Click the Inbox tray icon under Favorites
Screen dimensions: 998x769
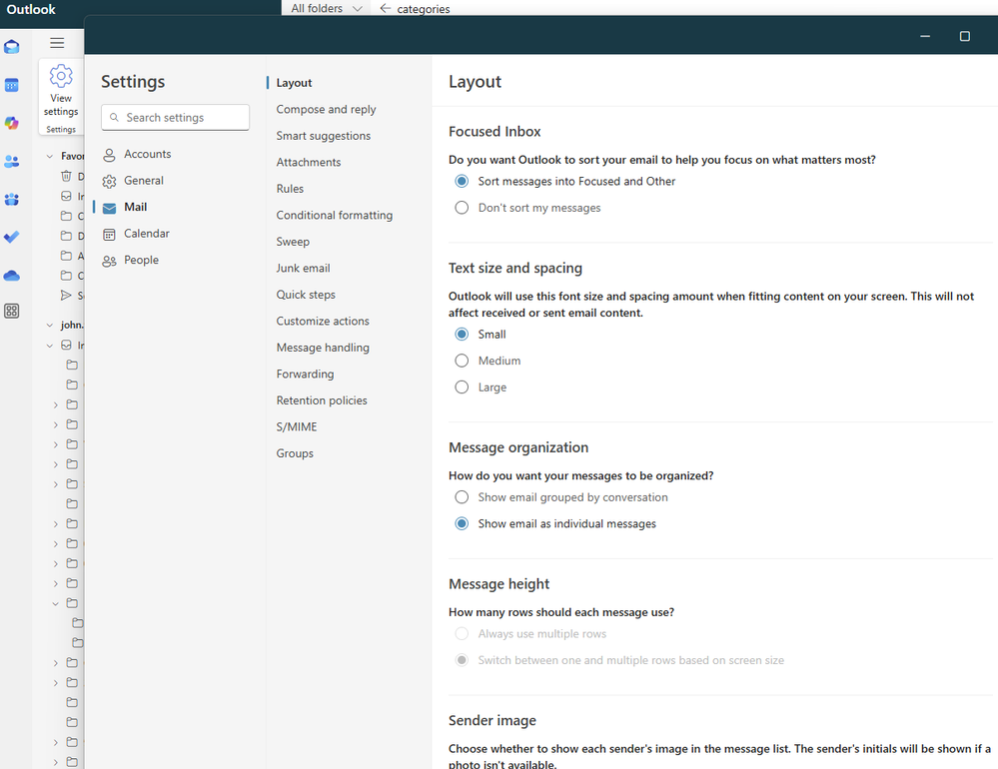pyautogui.click(x=66, y=196)
